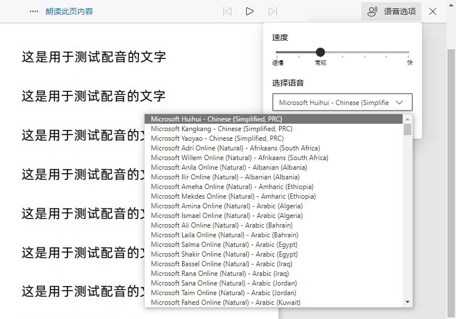Click scrollbar down arrow in voice list

tap(407, 303)
